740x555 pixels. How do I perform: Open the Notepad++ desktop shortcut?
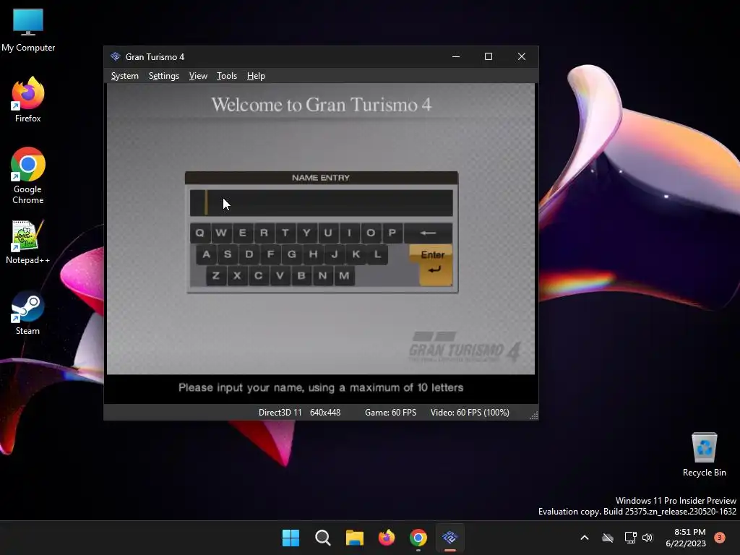click(x=28, y=243)
